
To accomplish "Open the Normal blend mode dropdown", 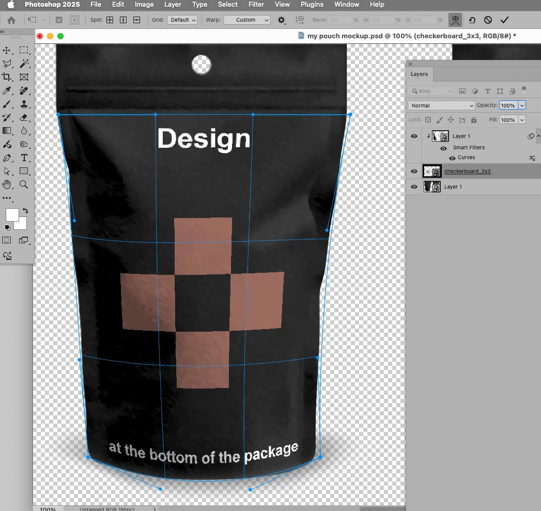I will click(442, 105).
